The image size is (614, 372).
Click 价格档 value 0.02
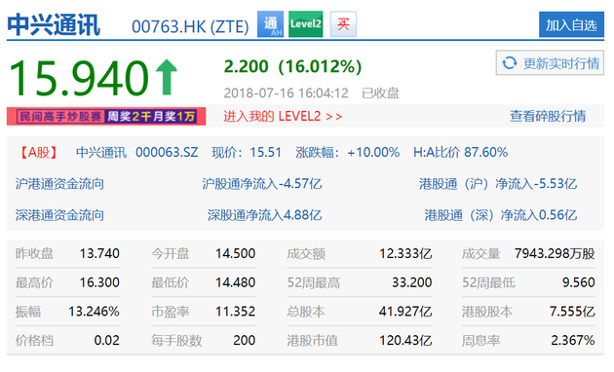tap(106, 340)
